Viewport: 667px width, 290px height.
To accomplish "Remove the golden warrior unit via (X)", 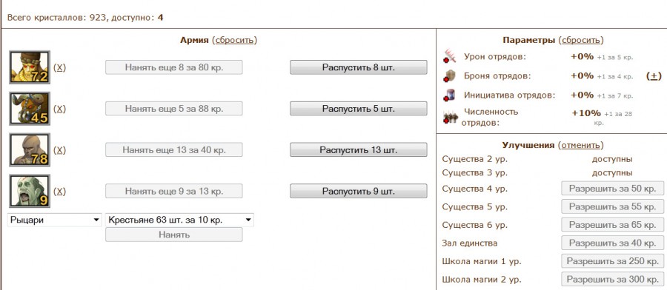I will click(x=59, y=67).
